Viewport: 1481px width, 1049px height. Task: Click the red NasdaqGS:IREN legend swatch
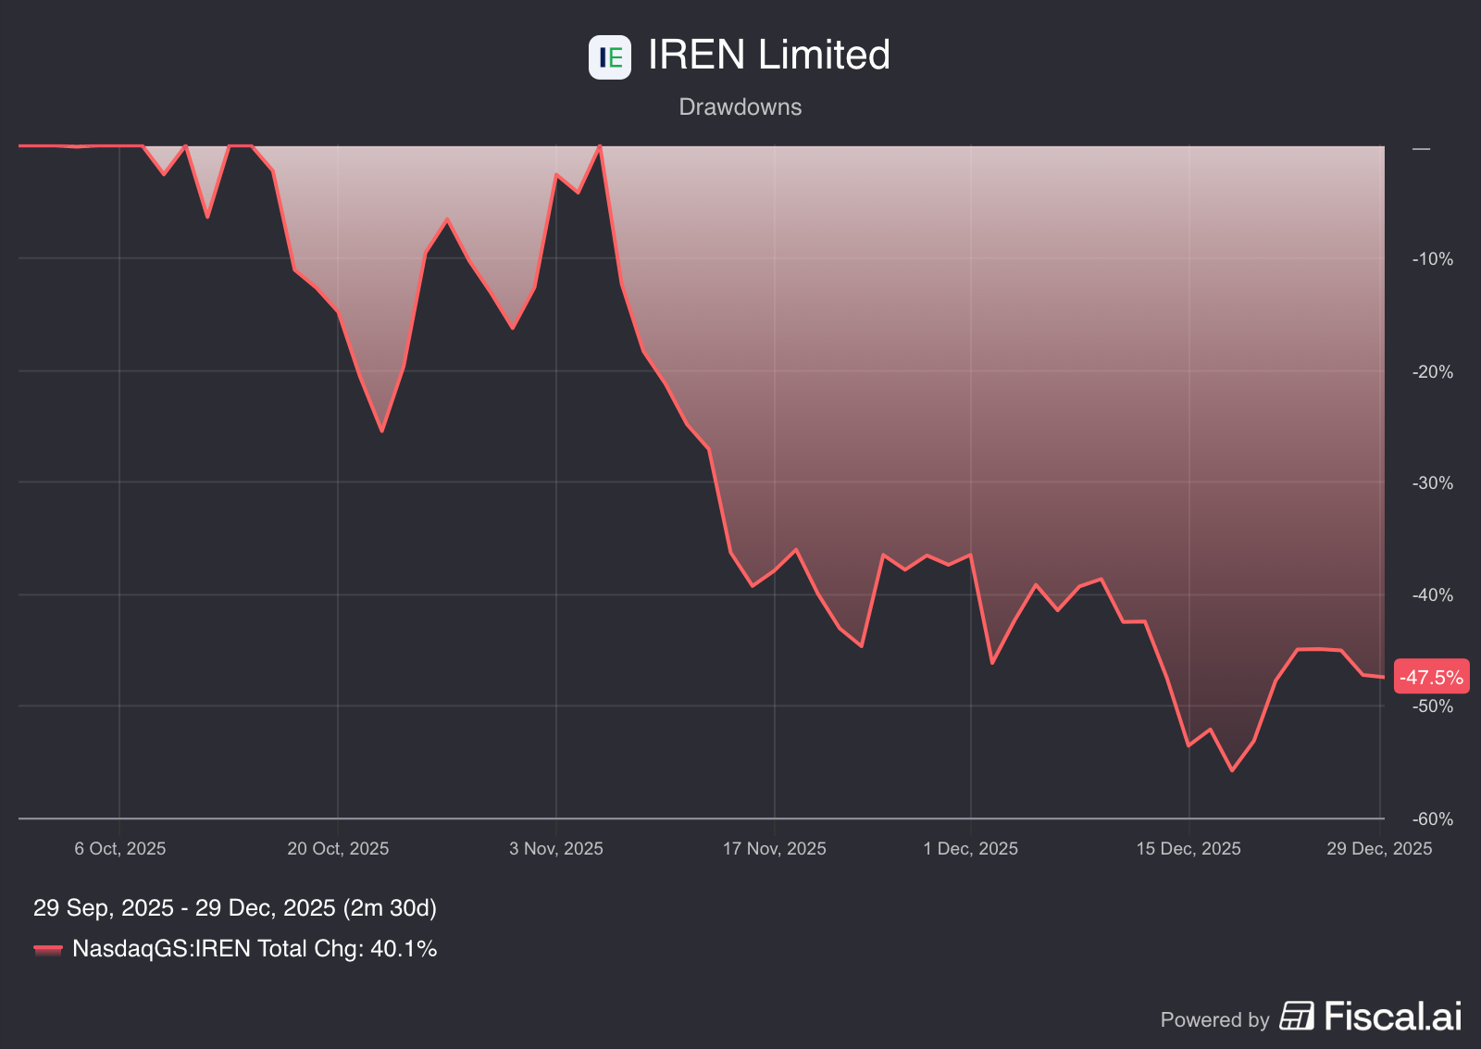(x=48, y=949)
